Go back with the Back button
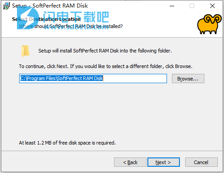 (130, 162)
